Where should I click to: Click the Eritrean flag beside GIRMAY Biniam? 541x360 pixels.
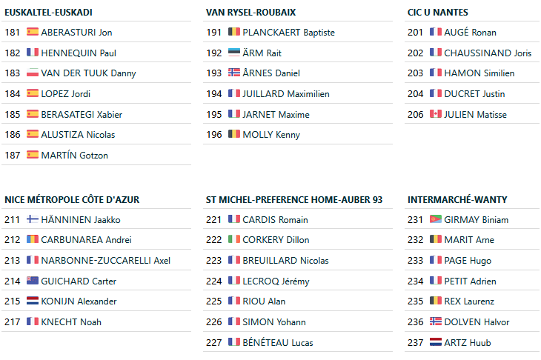click(x=436, y=220)
